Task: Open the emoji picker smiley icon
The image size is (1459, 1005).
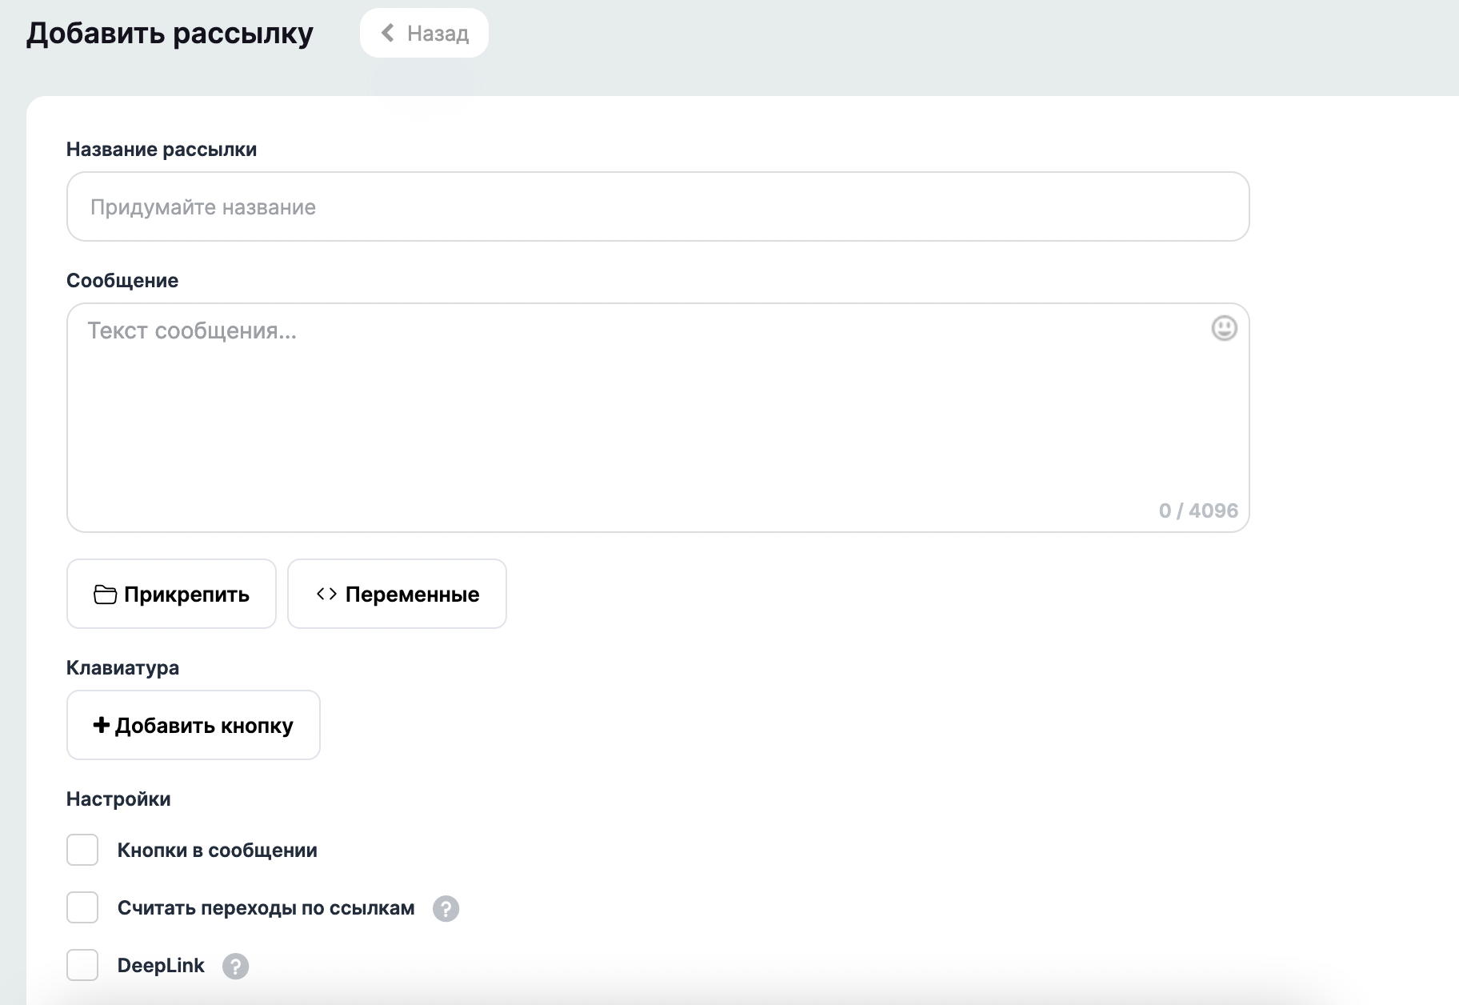Action: point(1224,328)
